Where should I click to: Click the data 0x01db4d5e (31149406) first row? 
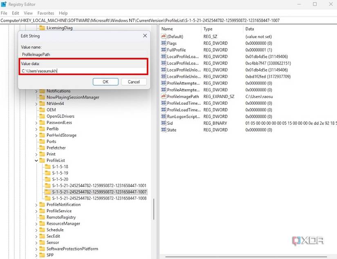pos(266,56)
